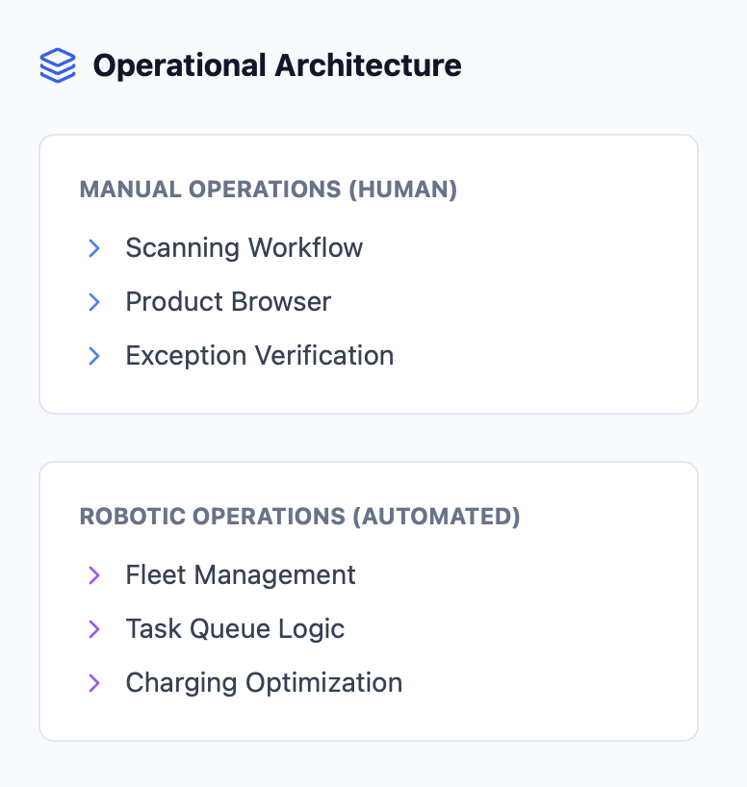Screen dimensions: 747x787
Task: Click the Operational Architecture heading
Action: (276, 65)
